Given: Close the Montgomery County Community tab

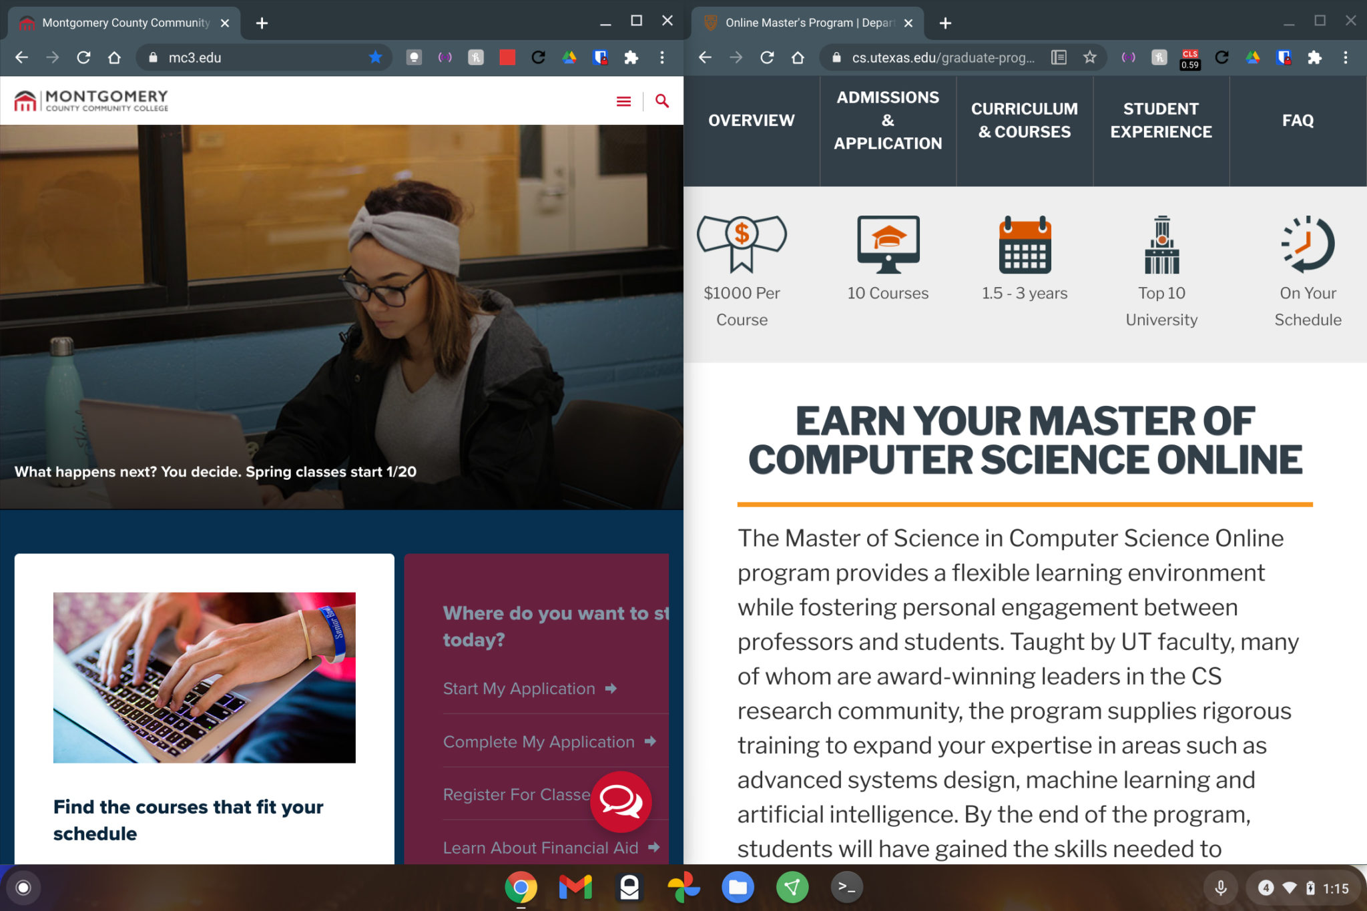Looking at the screenshot, I should 225,23.
